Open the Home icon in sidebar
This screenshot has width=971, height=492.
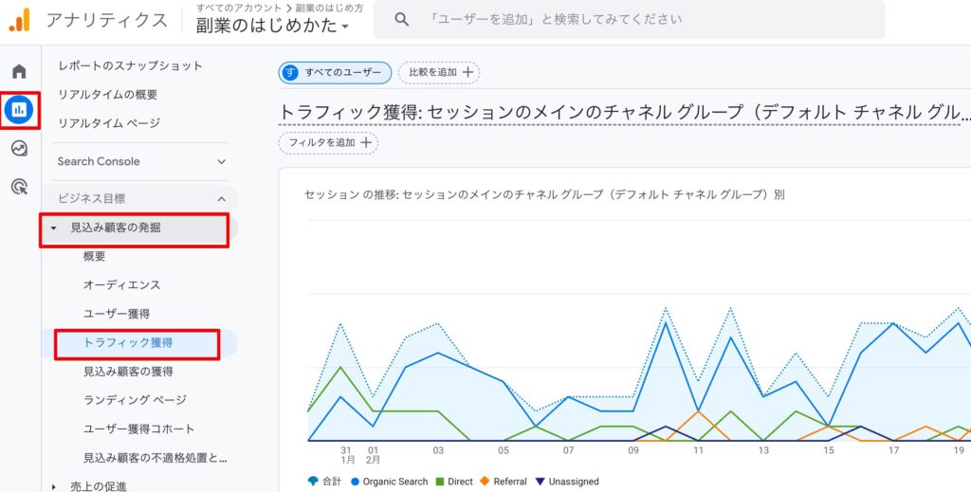19,71
